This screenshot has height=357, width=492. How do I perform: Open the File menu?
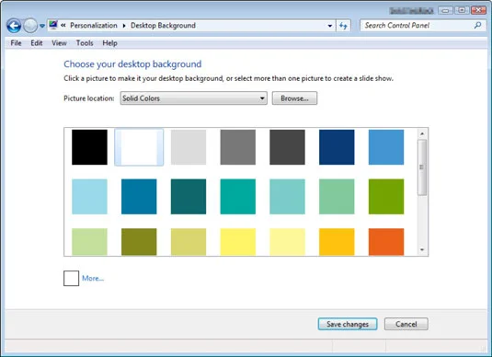coord(16,43)
